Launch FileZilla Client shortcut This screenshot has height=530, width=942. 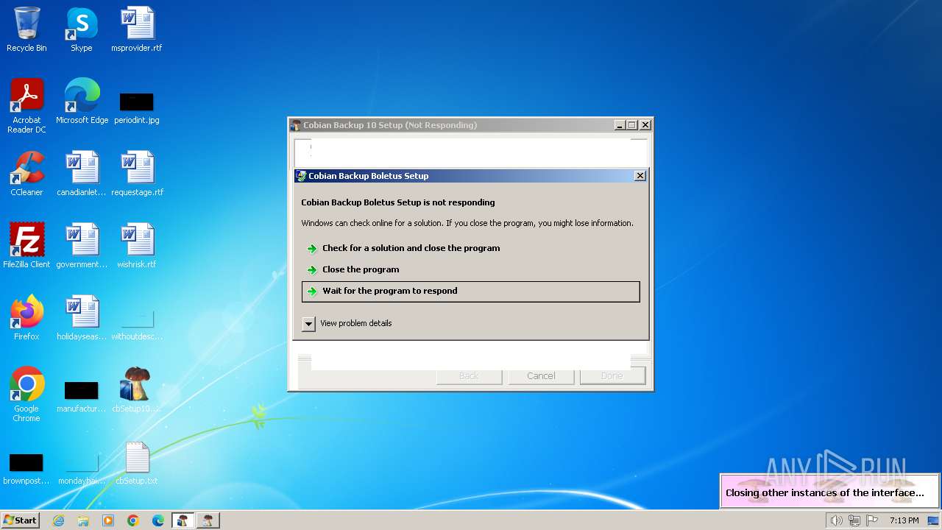tap(26, 246)
